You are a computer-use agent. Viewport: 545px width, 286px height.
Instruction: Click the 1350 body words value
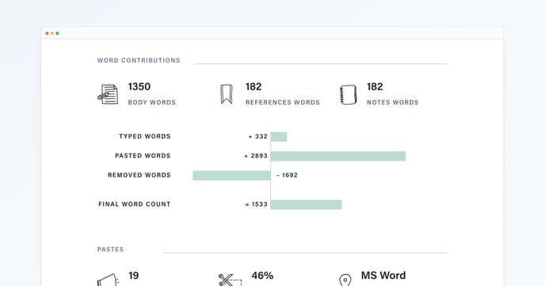pos(139,86)
